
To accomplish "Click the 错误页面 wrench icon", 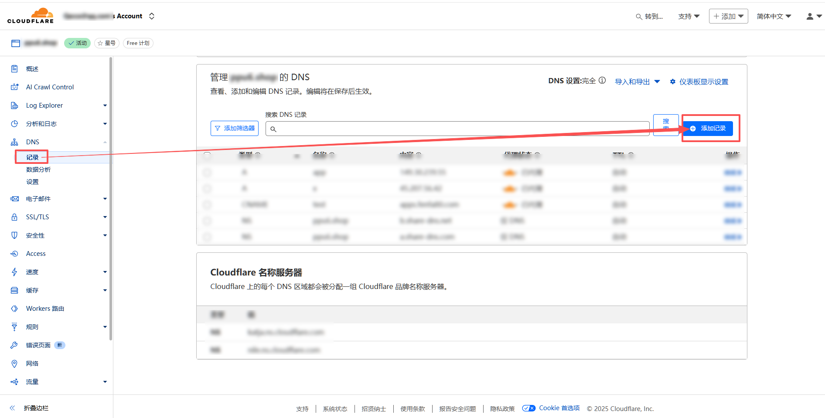I will coord(14,345).
